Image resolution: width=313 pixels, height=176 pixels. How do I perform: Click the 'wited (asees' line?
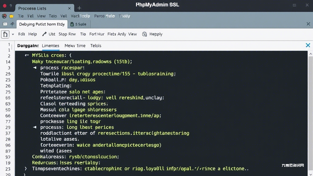(56, 151)
